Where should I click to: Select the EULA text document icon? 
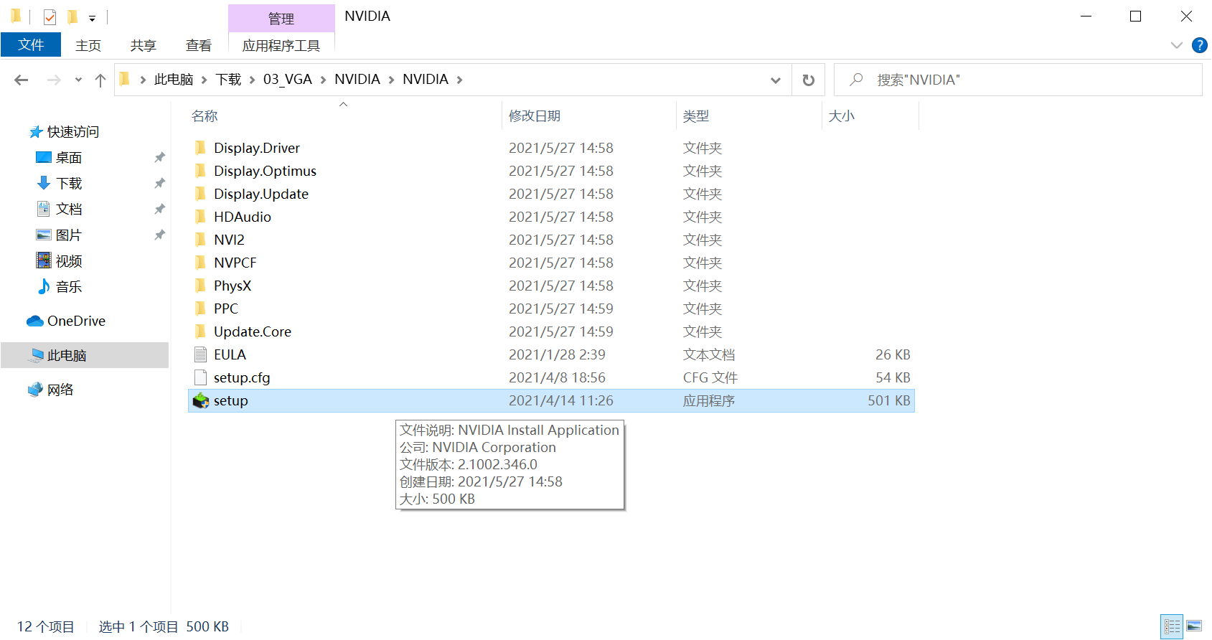click(x=201, y=354)
